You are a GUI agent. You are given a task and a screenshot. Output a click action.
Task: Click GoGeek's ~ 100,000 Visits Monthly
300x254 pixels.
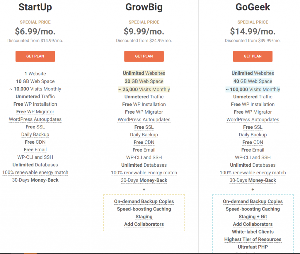coord(253,90)
